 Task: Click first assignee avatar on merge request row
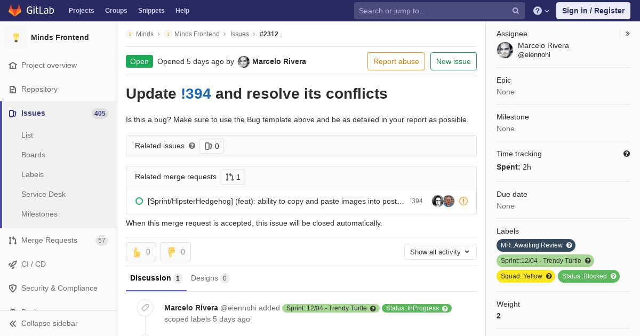(437, 201)
